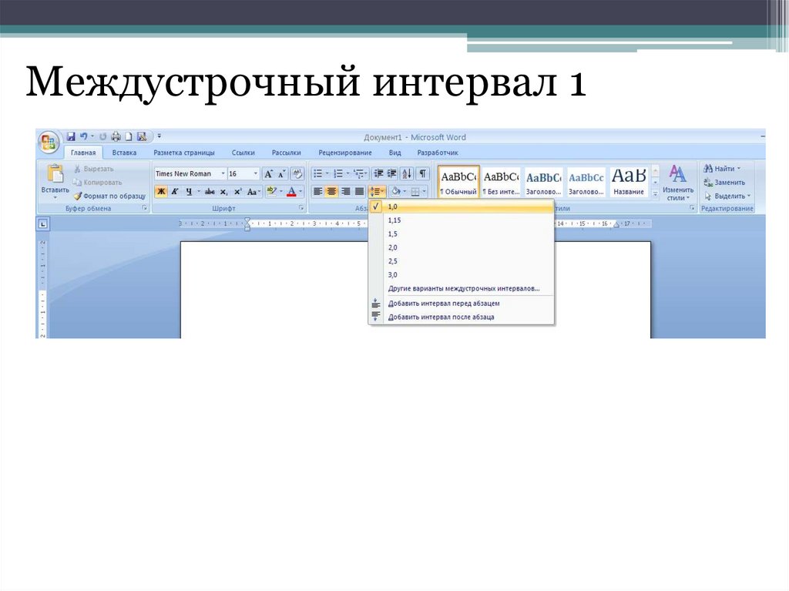
Task: Click Заменить button
Action: point(724,183)
